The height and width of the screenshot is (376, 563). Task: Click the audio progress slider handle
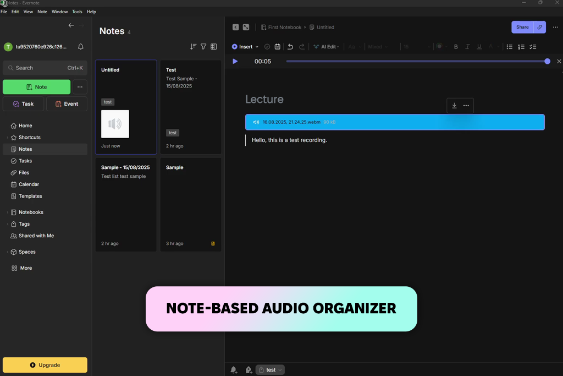pos(547,61)
